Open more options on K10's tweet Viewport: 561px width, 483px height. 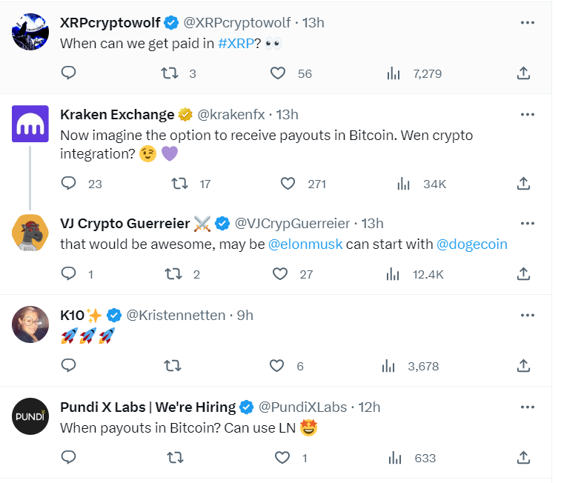pos(528,316)
